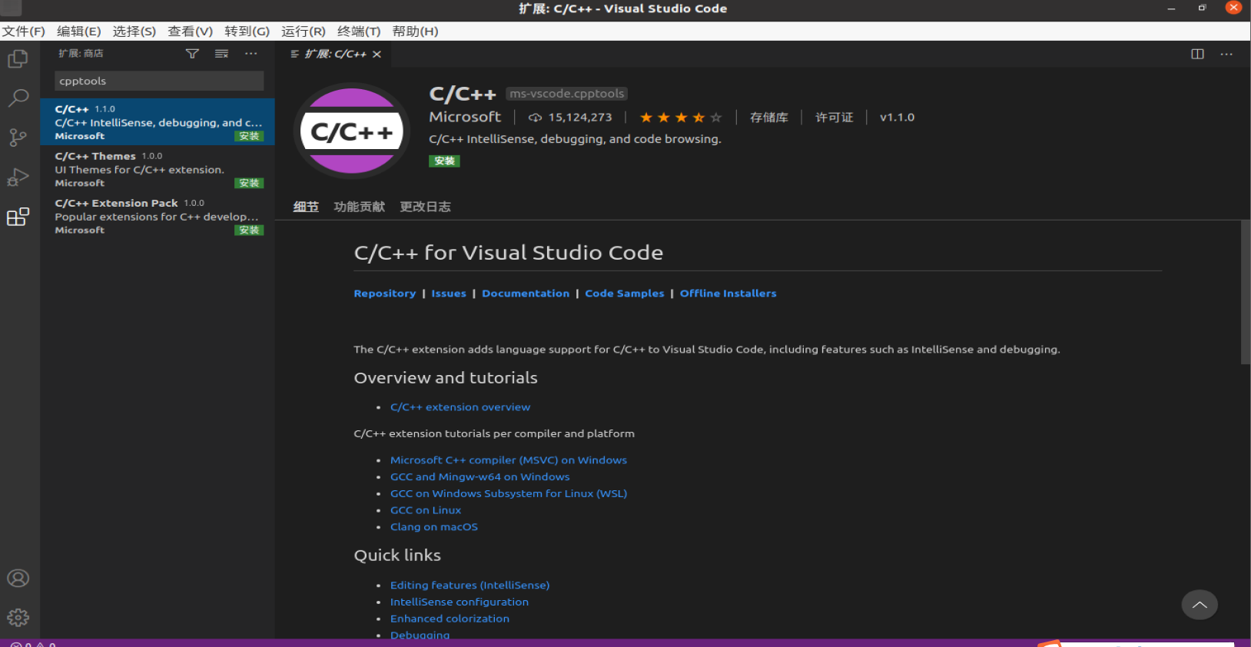Open the Accounts icon

(x=18, y=579)
